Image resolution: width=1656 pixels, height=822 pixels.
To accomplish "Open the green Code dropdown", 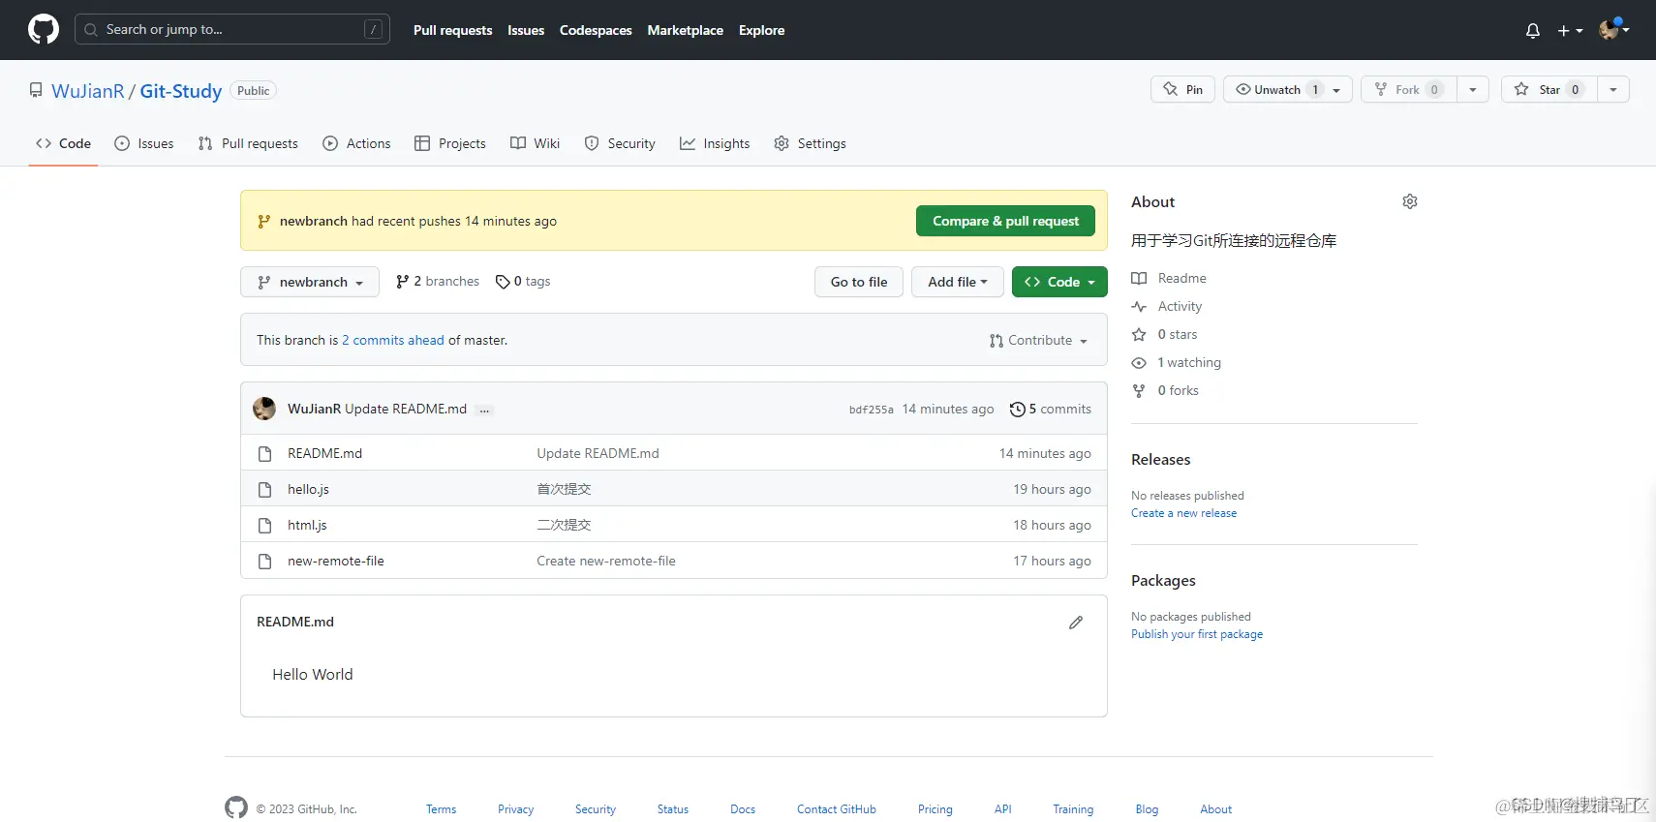I will (x=1059, y=282).
